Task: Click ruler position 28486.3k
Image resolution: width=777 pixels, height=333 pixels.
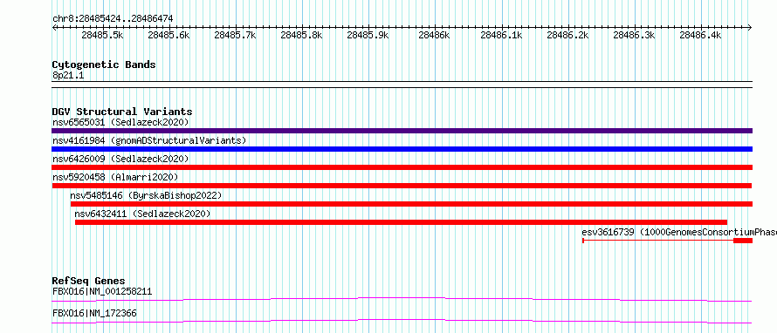Action: (x=635, y=35)
